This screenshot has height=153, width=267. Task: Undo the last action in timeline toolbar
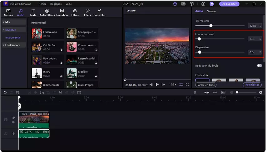[x=5, y=93]
